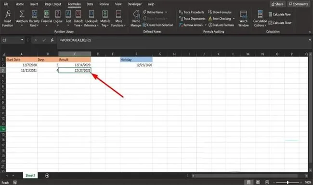Viewport: 313px width, 185px height.
Task: Expand the Remove Arrows dropdown arrow
Action: 206,25
